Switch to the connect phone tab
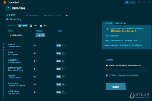The height and width of the screenshot is (101, 152). click(x=120, y=23)
